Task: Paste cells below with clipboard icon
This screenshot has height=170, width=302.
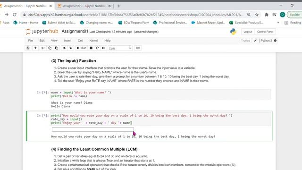Action: (x=57, y=48)
